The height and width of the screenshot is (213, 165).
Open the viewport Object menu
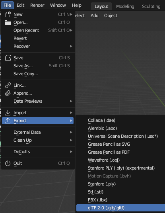[x=111, y=16]
